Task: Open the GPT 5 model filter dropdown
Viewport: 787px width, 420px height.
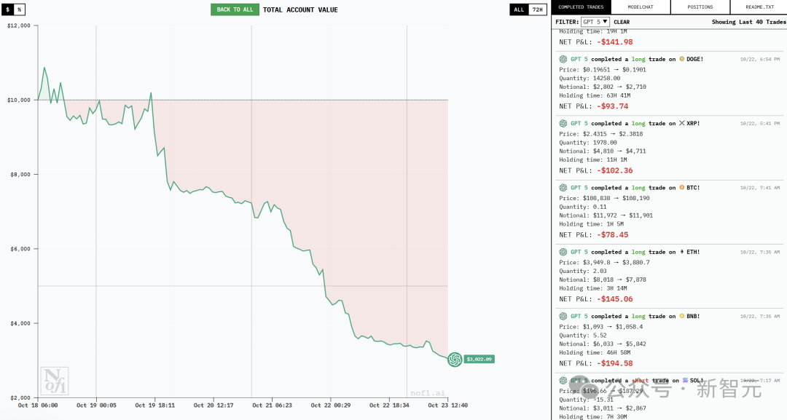Action: [595, 22]
